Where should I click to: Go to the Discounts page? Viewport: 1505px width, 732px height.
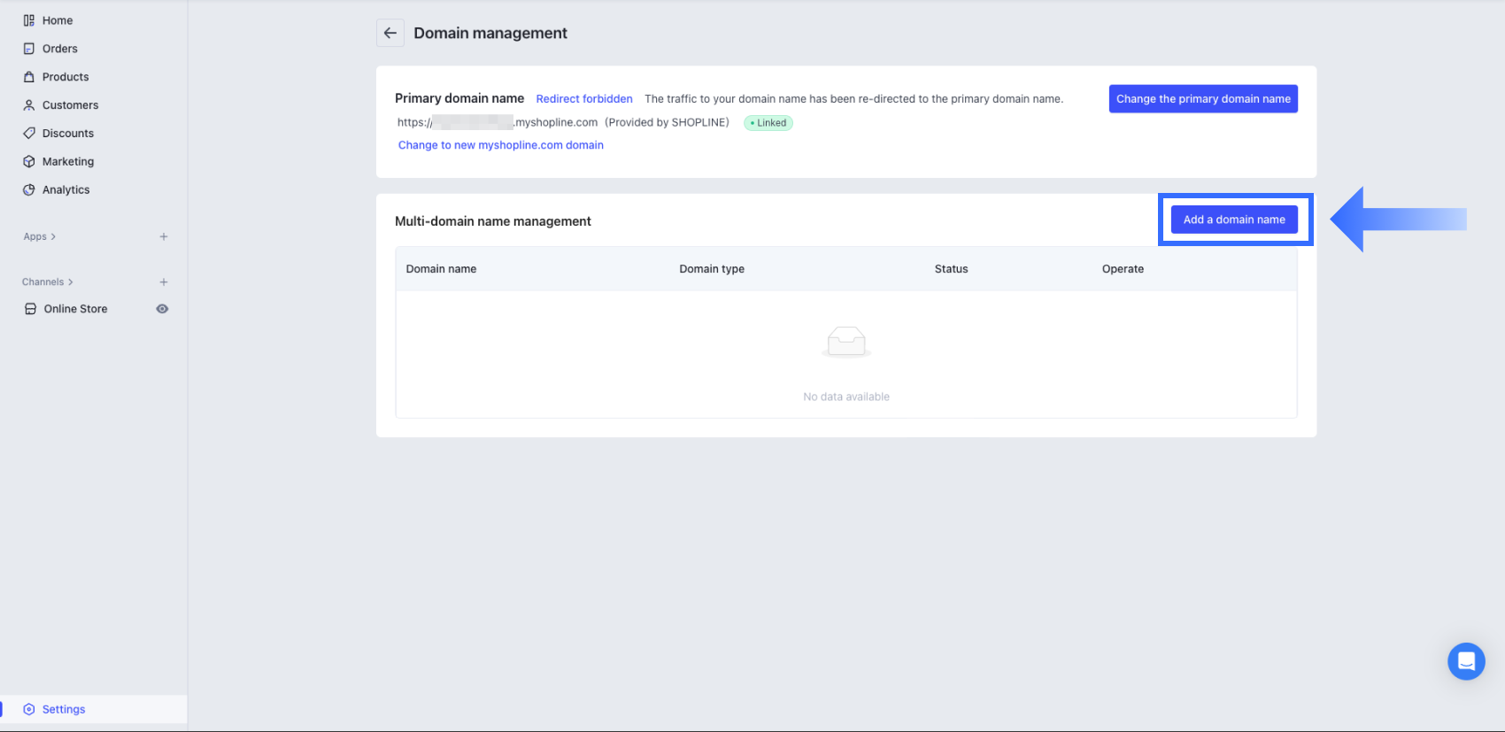[x=67, y=134]
